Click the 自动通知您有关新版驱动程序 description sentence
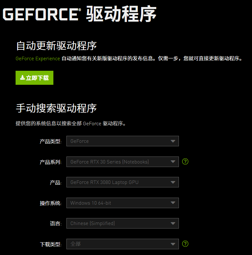The height and width of the screenshot is (255, 252). point(152,58)
